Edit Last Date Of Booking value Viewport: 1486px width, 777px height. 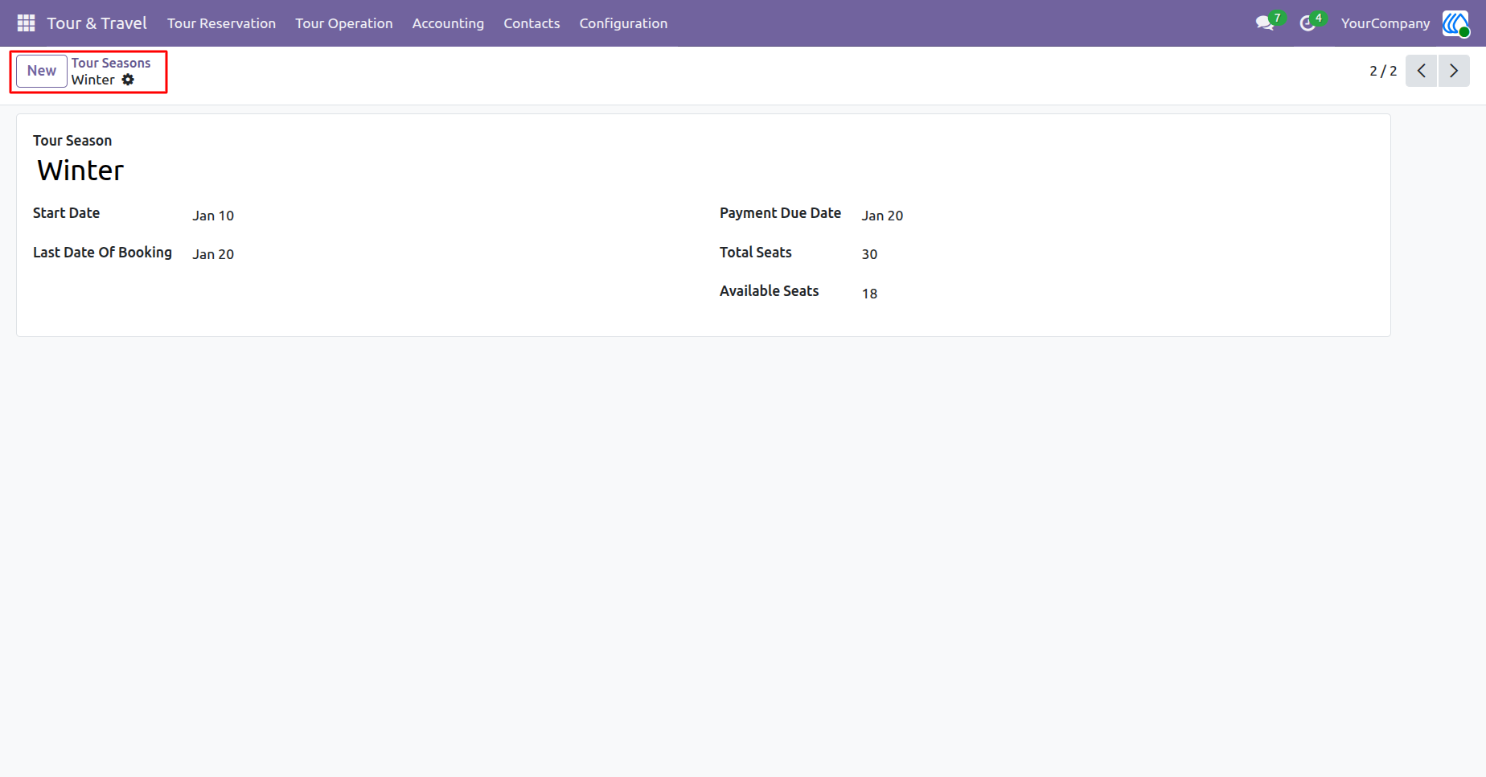click(213, 254)
